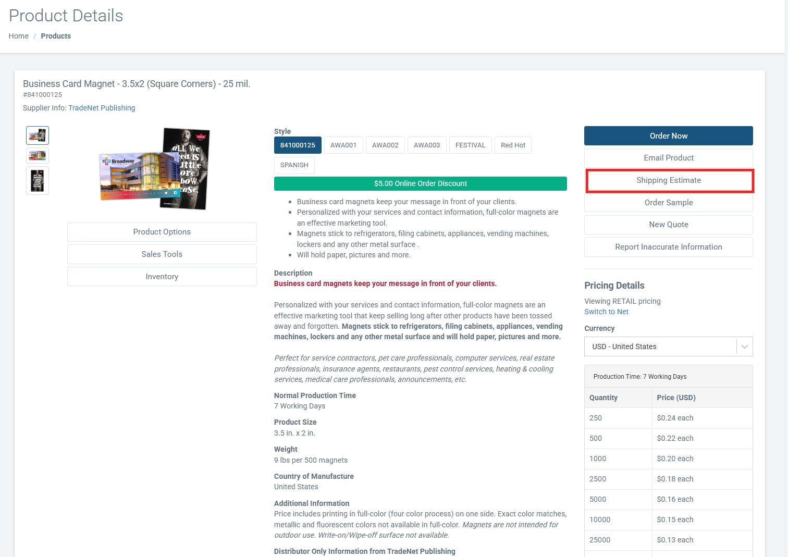Go to Home breadcrumb
The image size is (788, 557).
coord(19,36)
